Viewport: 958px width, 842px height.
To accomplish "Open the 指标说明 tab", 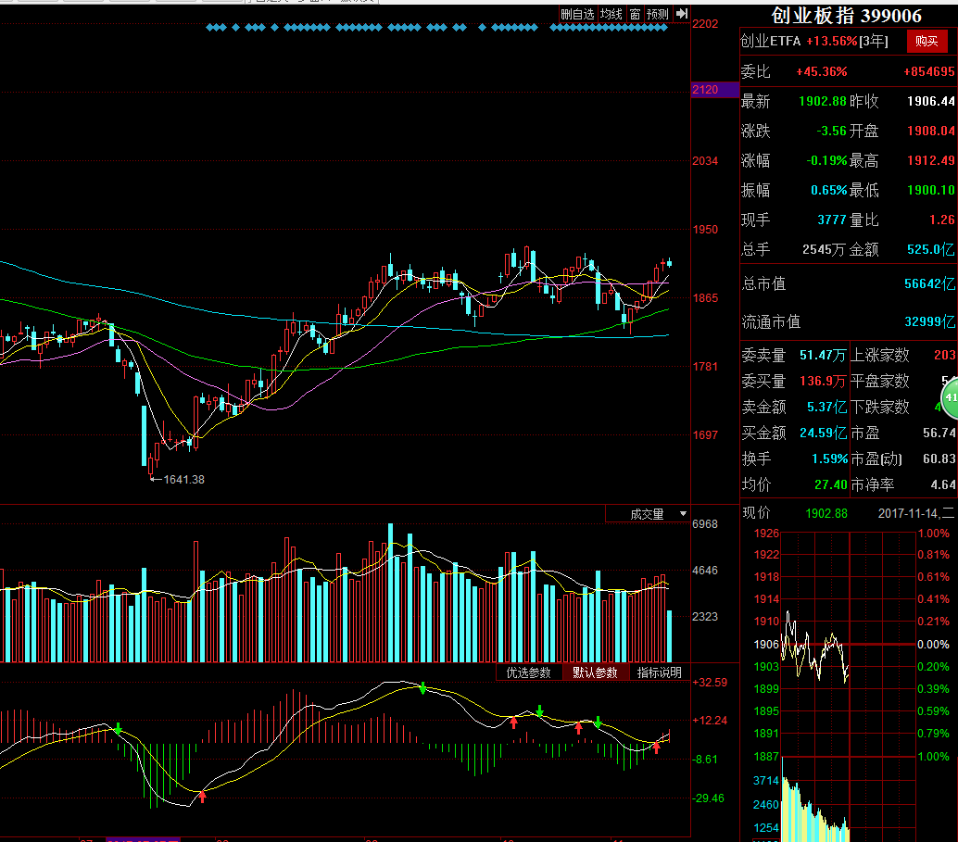I will (660, 672).
